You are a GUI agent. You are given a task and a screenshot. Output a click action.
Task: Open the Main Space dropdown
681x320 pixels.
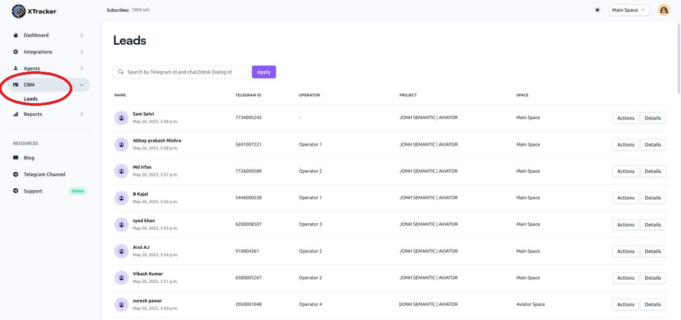tap(629, 10)
